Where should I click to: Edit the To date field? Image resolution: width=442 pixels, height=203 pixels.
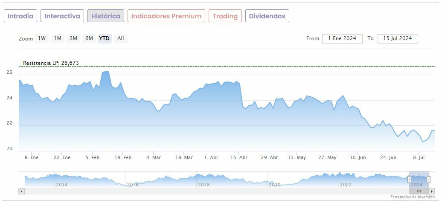pos(397,38)
